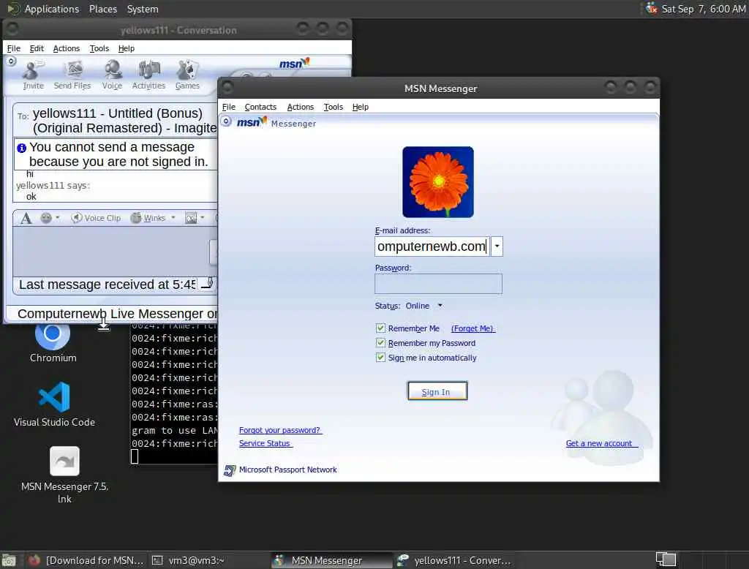Open the System menu in top panel
749x569 pixels.
pos(143,9)
